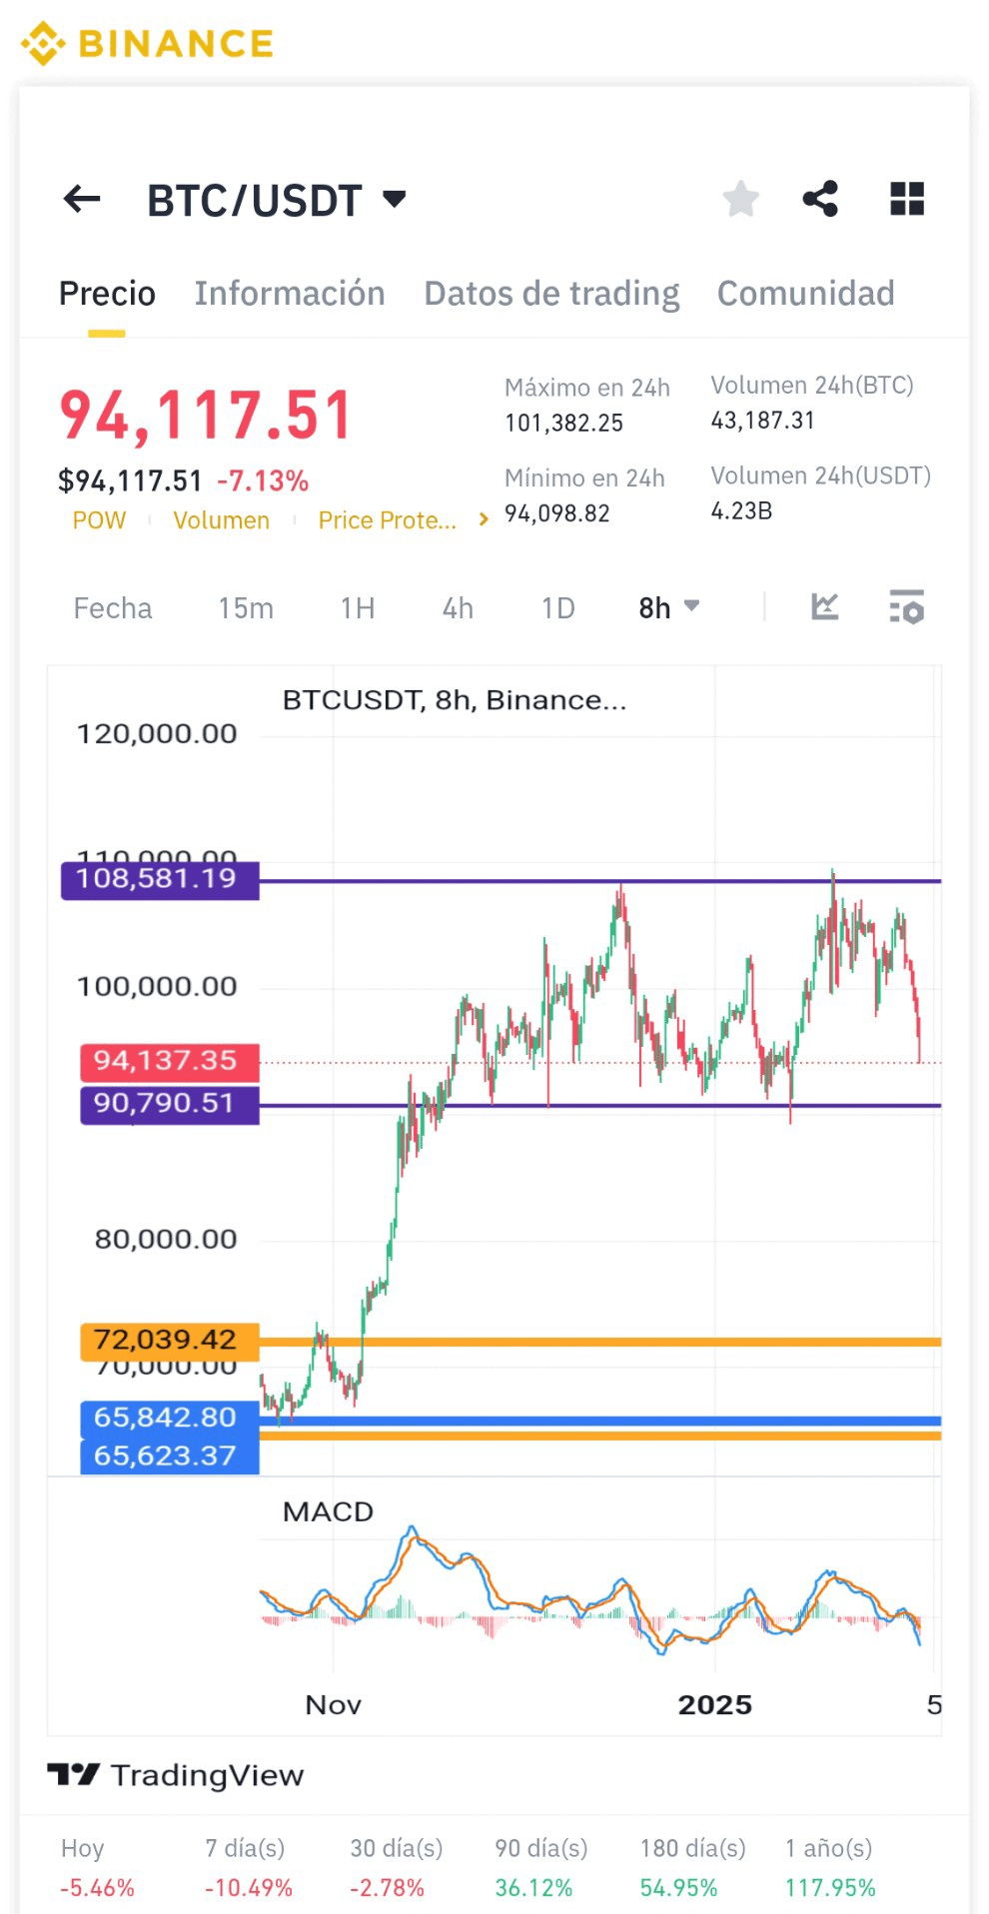Switch to Información tab

click(x=290, y=294)
